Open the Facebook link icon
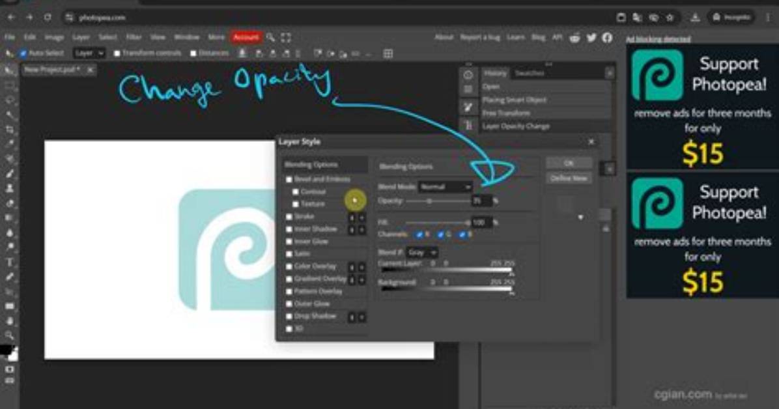779x409 pixels. [x=607, y=37]
